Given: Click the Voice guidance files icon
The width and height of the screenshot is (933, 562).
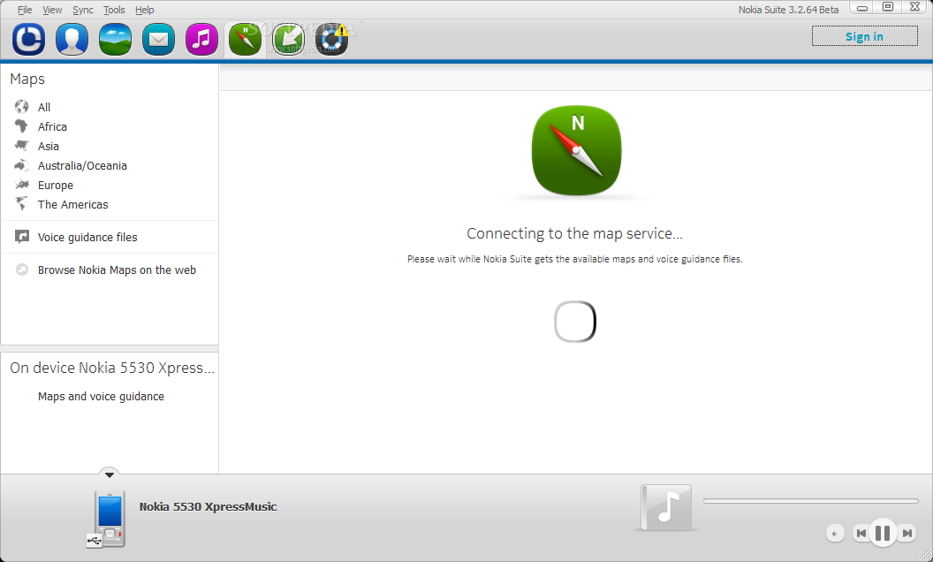Looking at the screenshot, I should (22, 237).
